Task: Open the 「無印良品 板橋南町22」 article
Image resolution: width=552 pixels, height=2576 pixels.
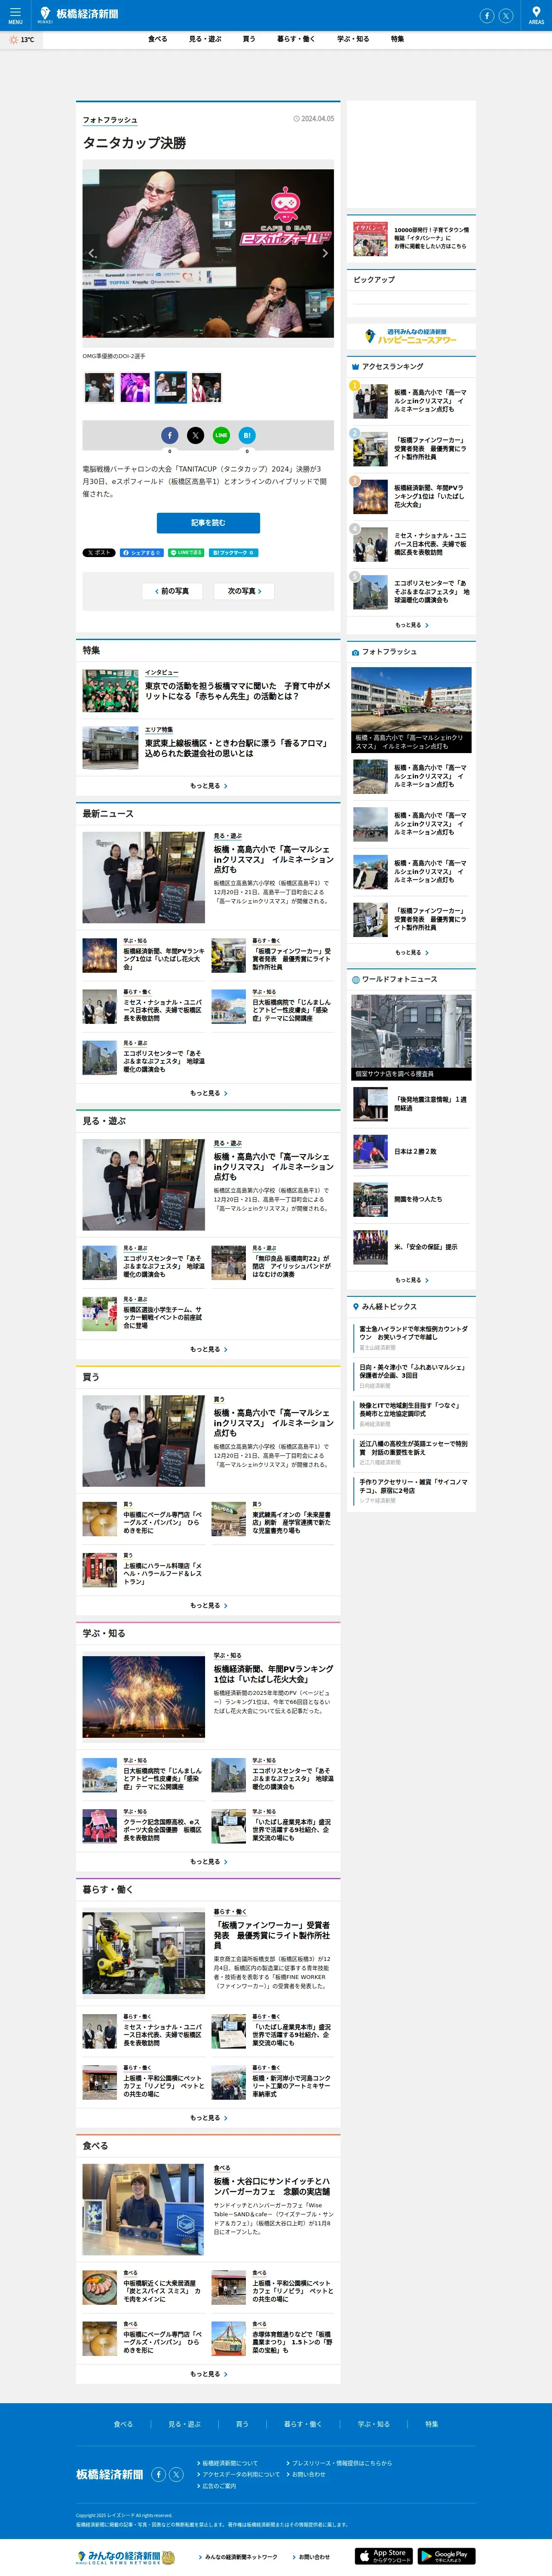Action: click(272, 1262)
